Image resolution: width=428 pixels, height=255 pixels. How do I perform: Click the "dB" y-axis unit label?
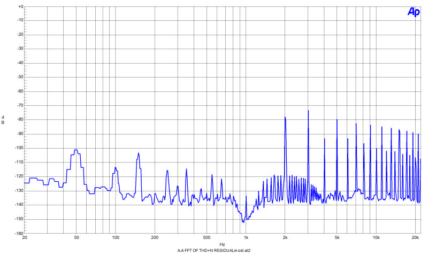tap(3, 120)
